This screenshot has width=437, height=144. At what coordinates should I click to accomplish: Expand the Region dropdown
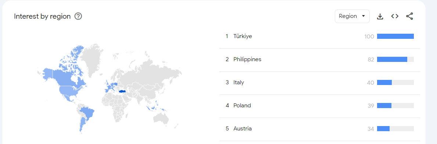point(352,16)
